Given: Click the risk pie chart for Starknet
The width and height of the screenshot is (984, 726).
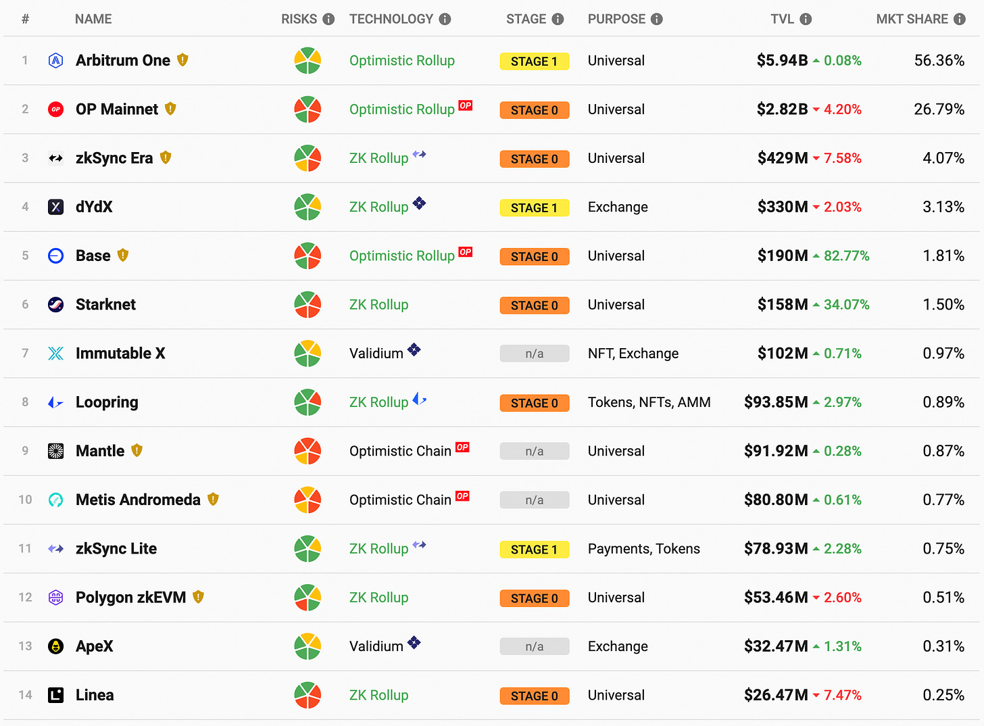Looking at the screenshot, I should click(x=307, y=305).
